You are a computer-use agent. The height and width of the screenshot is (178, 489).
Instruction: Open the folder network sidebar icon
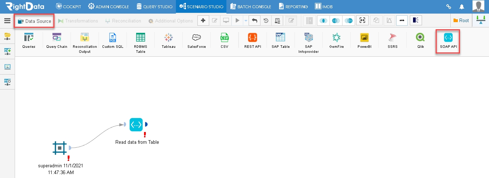tap(7, 36)
